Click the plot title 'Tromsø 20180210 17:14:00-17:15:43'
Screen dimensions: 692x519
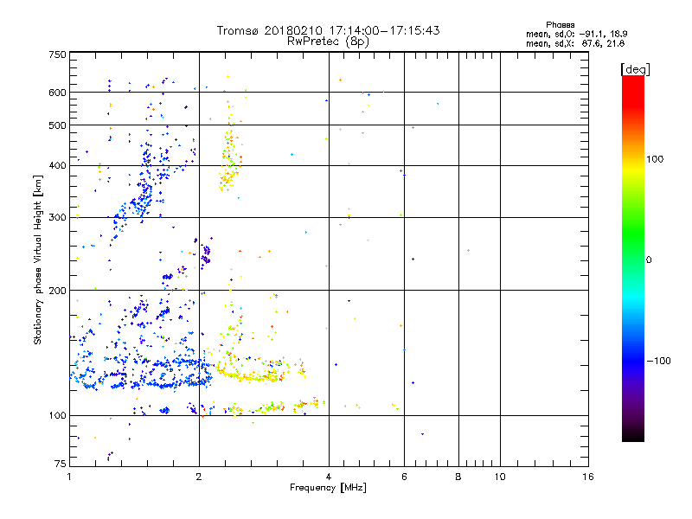pyautogui.click(x=328, y=30)
